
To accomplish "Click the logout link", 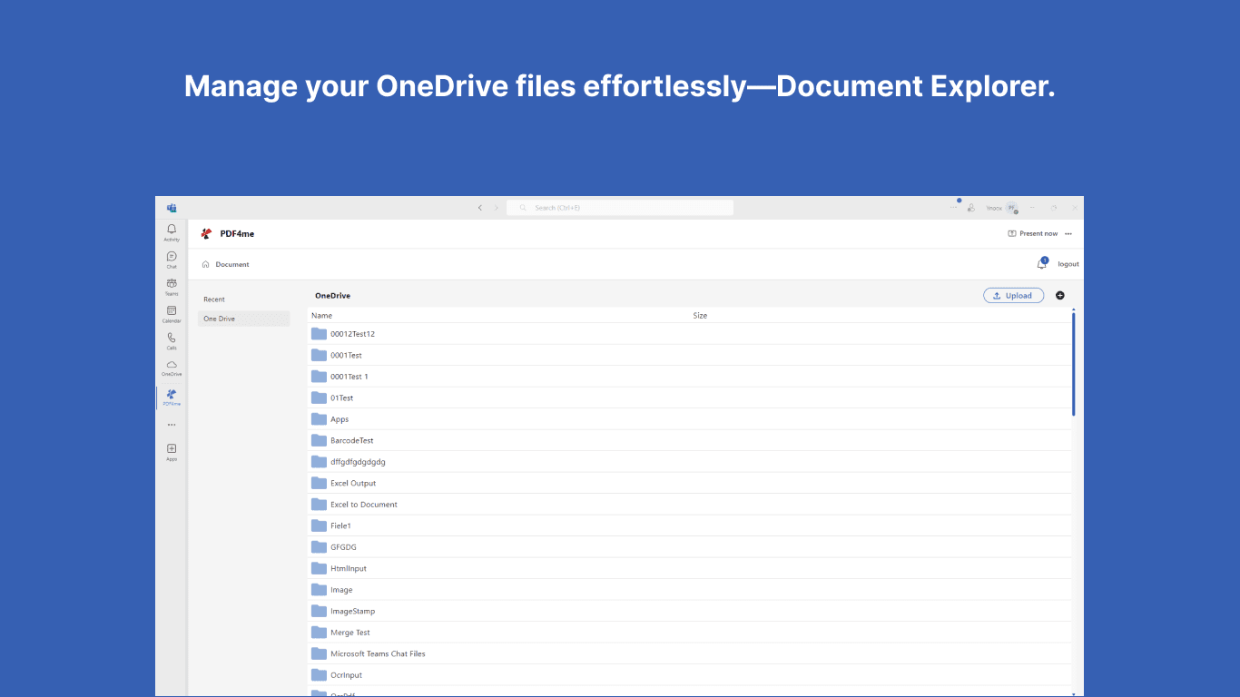I will coord(1068,264).
